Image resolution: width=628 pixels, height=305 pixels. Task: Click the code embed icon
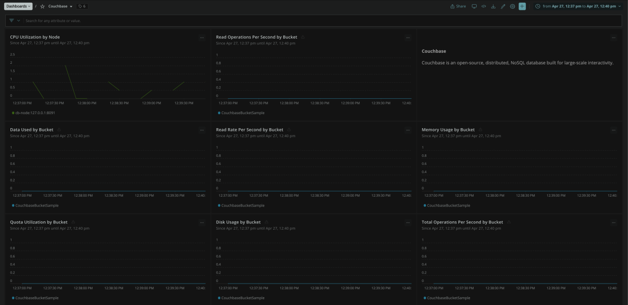(x=484, y=6)
